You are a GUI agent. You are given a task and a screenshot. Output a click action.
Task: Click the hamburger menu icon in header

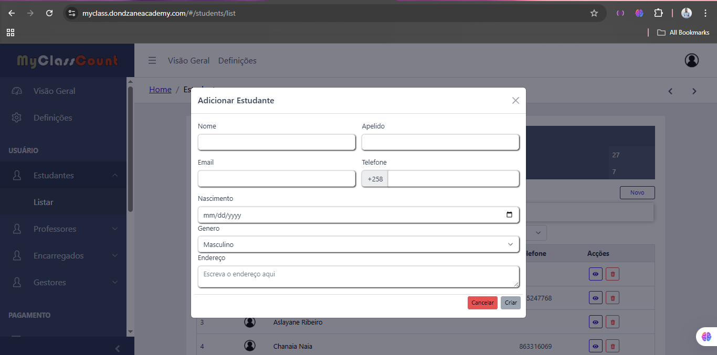coord(152,60)
